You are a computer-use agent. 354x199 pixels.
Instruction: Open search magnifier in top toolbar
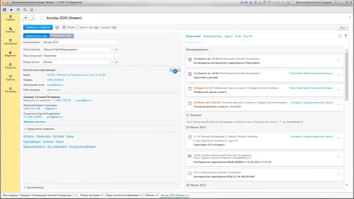tap(25, 10)
